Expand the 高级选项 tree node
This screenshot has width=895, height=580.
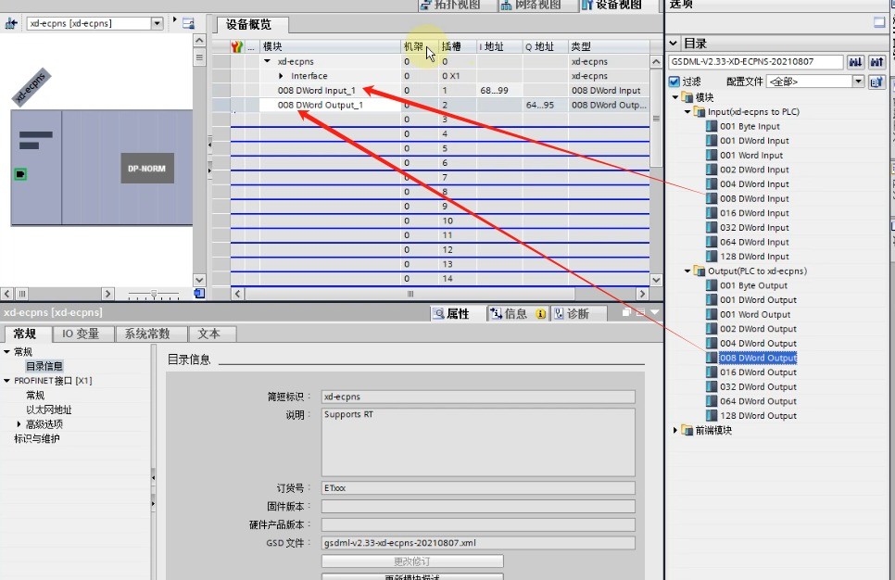pos(19,424)
